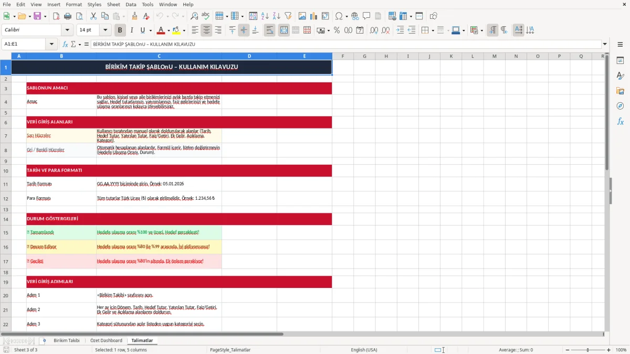Format the selection as Date

click(360, 30)
